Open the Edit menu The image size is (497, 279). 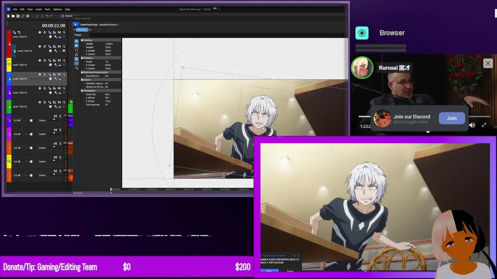(22, 9)
